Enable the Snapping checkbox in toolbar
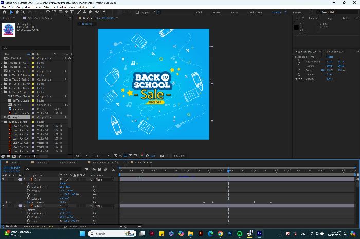 tap(137, 12)
